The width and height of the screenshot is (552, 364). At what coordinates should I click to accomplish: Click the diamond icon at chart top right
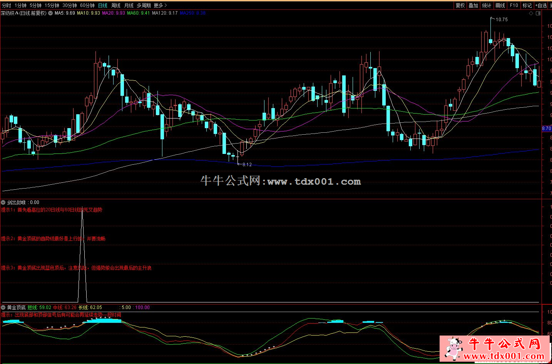(531, 13)
